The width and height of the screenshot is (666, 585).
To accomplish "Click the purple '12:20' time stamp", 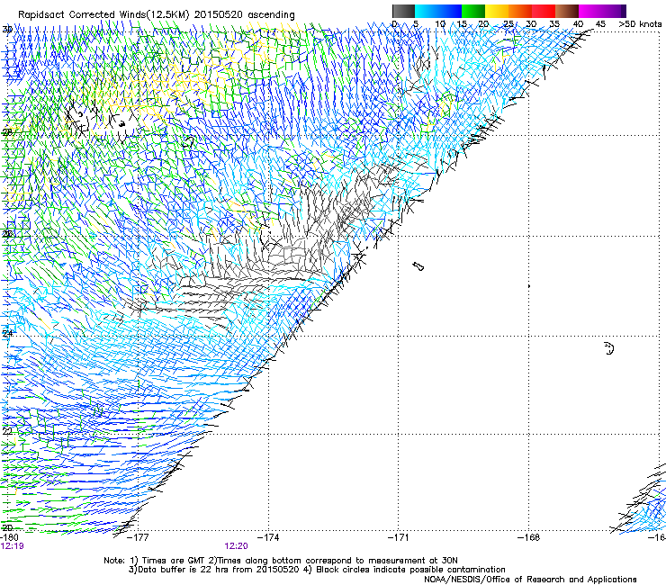I will click(236, 546).
